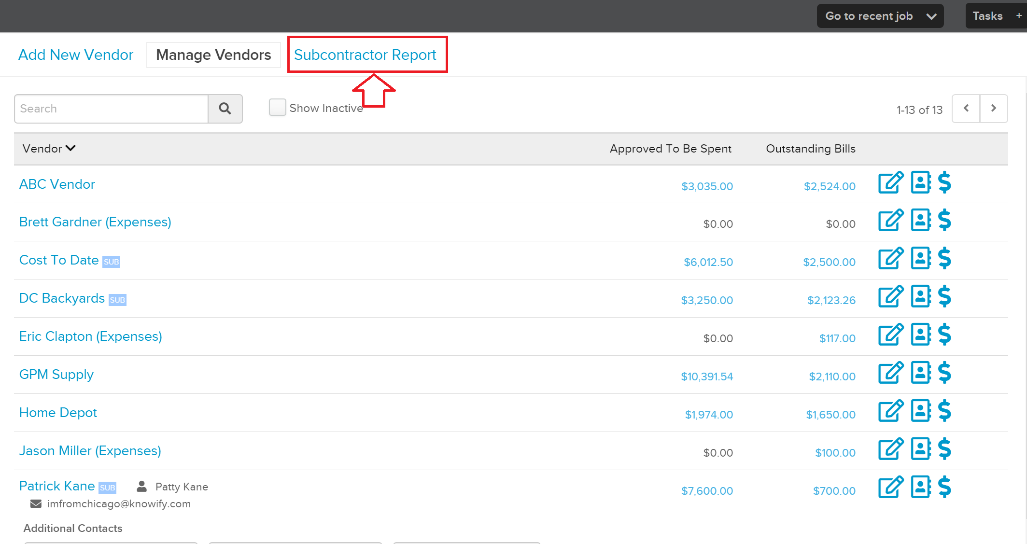
Task: Edit the DC Backyards vendor
Action: [891, 297]
